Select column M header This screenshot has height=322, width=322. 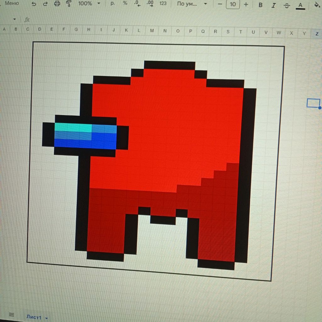(152, 31)
